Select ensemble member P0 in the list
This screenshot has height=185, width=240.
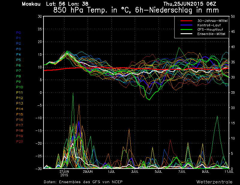point(18,33)
